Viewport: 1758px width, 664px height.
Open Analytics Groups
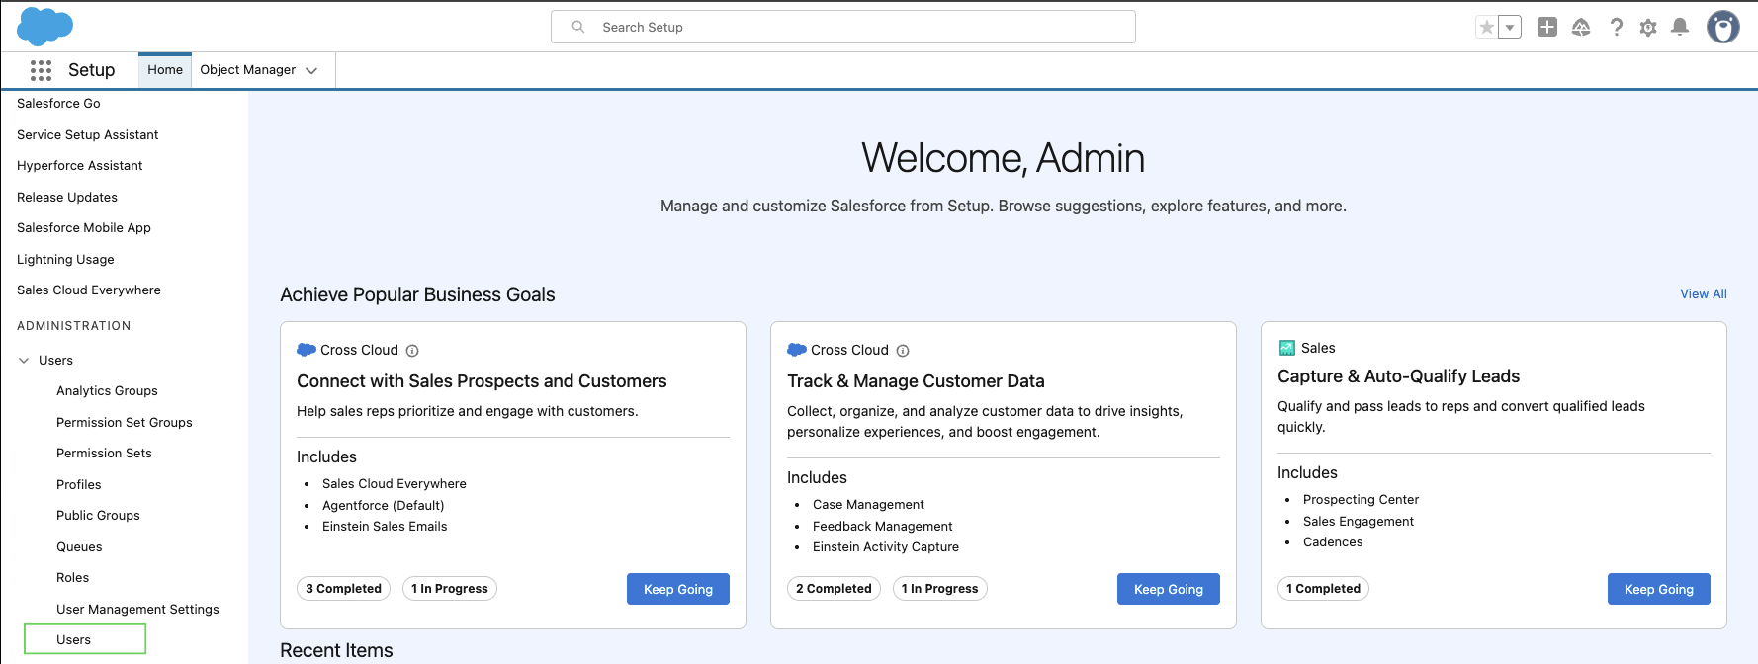point(107,391)
